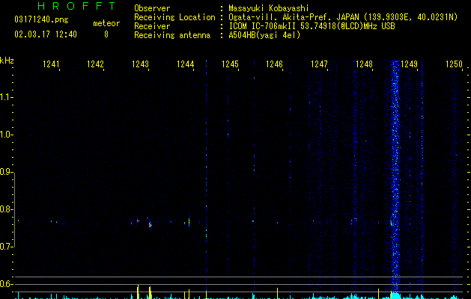
Task: Click the 0.8 kHz frequency label
Action: (x=6, y=209)
